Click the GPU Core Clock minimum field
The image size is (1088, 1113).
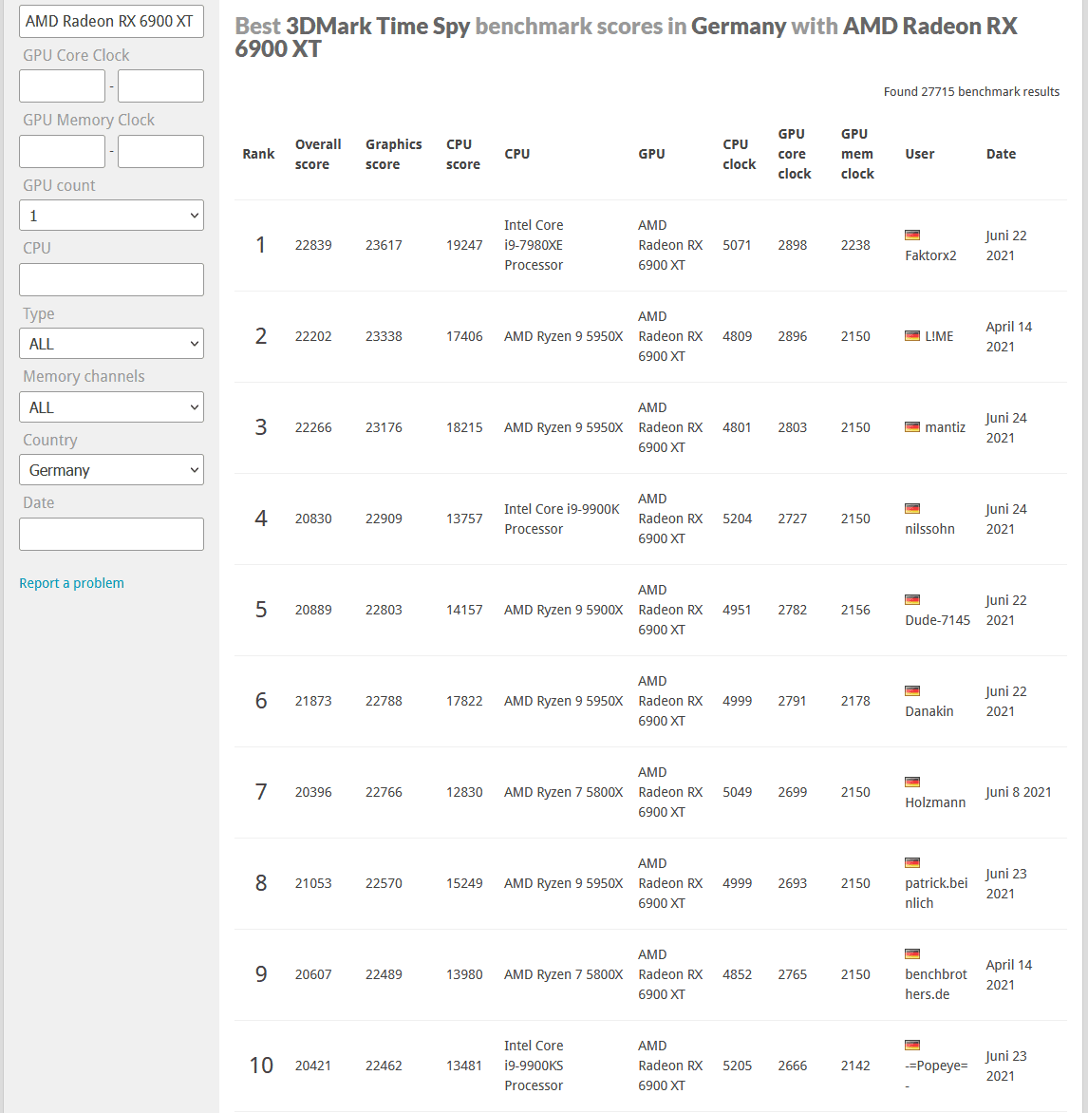(x=63, y=85)
